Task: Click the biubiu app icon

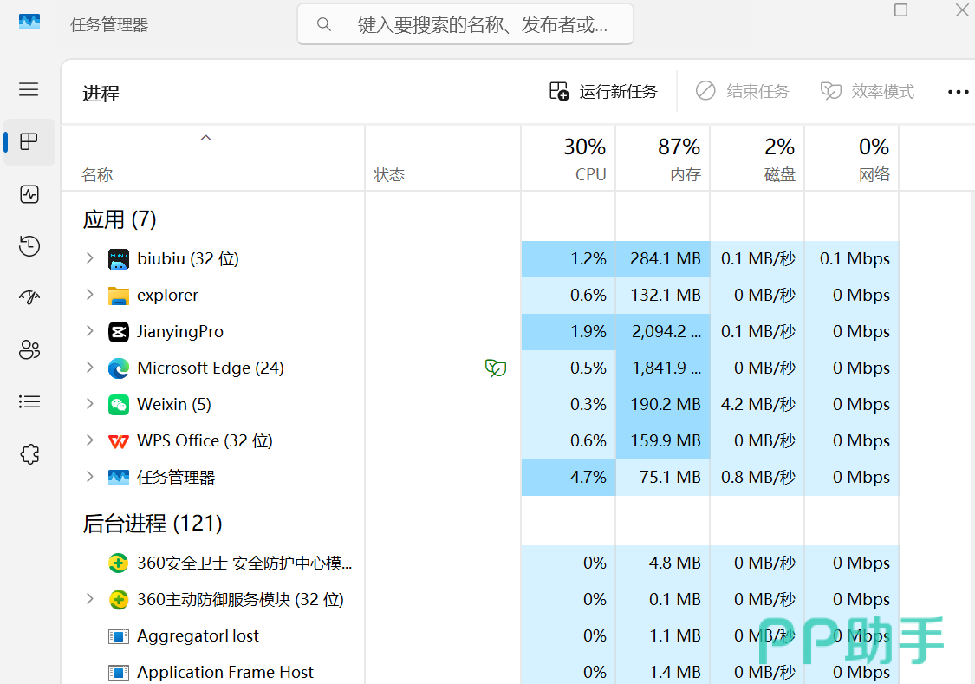Action: 118,259
